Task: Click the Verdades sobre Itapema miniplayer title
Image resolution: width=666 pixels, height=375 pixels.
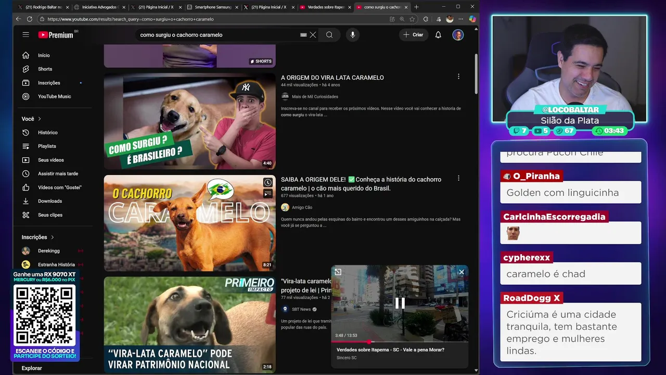Action: coord(390,350)
